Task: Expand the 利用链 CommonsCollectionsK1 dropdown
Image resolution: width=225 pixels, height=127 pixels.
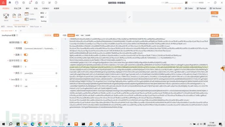Action: (41, 48)
